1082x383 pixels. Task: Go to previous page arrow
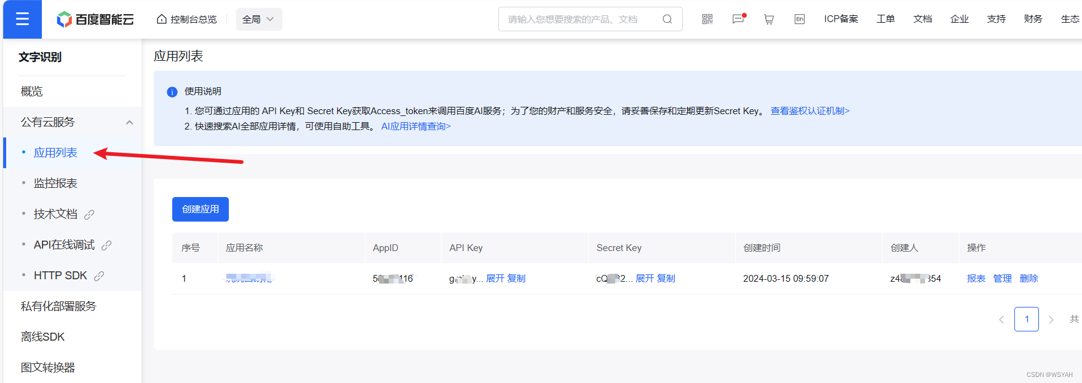[1001, 319]
